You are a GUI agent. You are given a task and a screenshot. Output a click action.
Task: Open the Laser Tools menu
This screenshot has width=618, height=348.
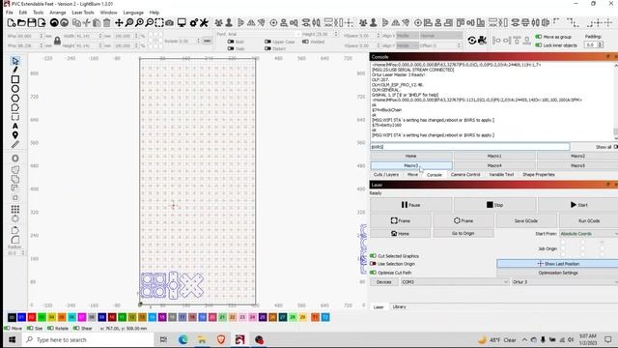83,13
